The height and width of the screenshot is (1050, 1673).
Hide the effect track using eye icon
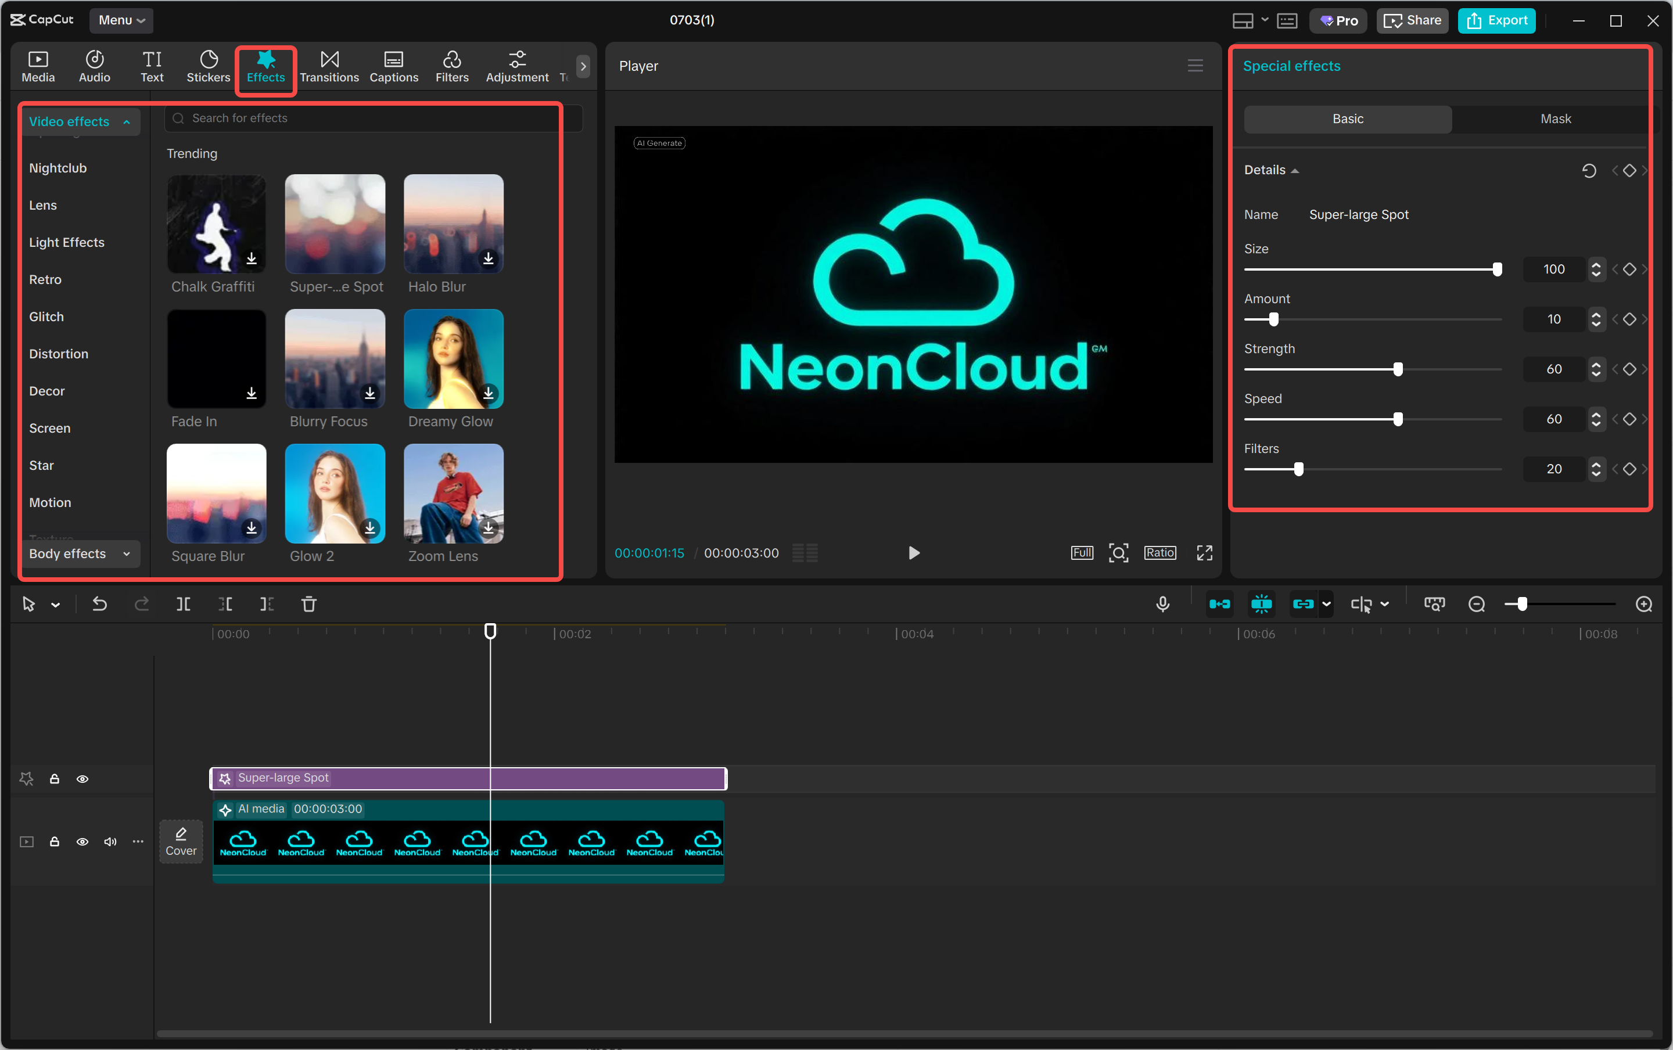(x=82, y=779)
